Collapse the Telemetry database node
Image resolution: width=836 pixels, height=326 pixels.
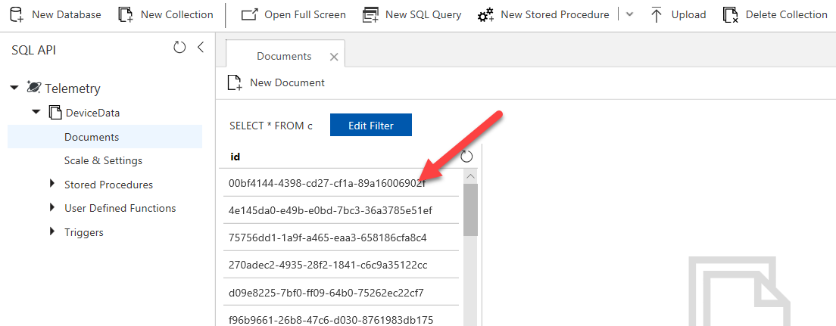tap(14, 88)
